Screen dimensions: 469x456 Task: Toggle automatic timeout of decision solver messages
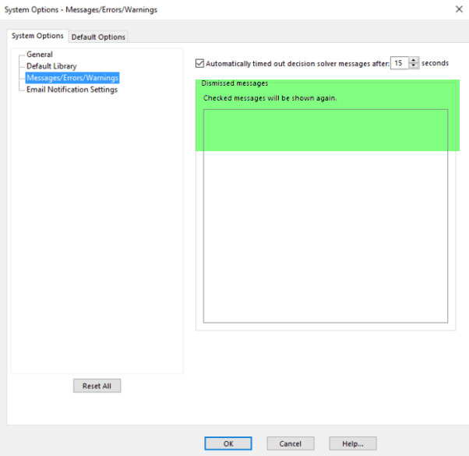pyautogui.click(x=199, y=63)
